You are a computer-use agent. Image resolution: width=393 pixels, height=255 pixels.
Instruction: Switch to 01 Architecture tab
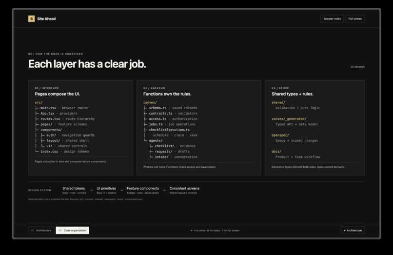[x=41, y=230]
